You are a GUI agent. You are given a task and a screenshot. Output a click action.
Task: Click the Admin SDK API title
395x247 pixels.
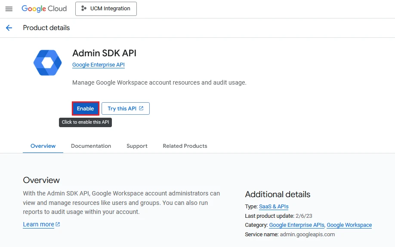(x=104, y=53)
